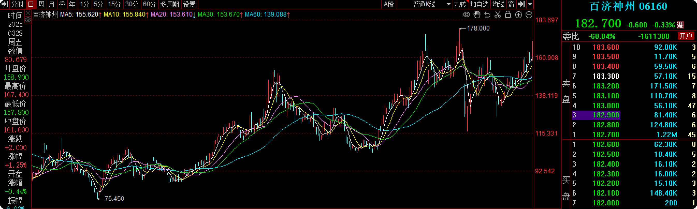Select buy price 182.100
697x209 pixels.
click(x=606, y=193)
